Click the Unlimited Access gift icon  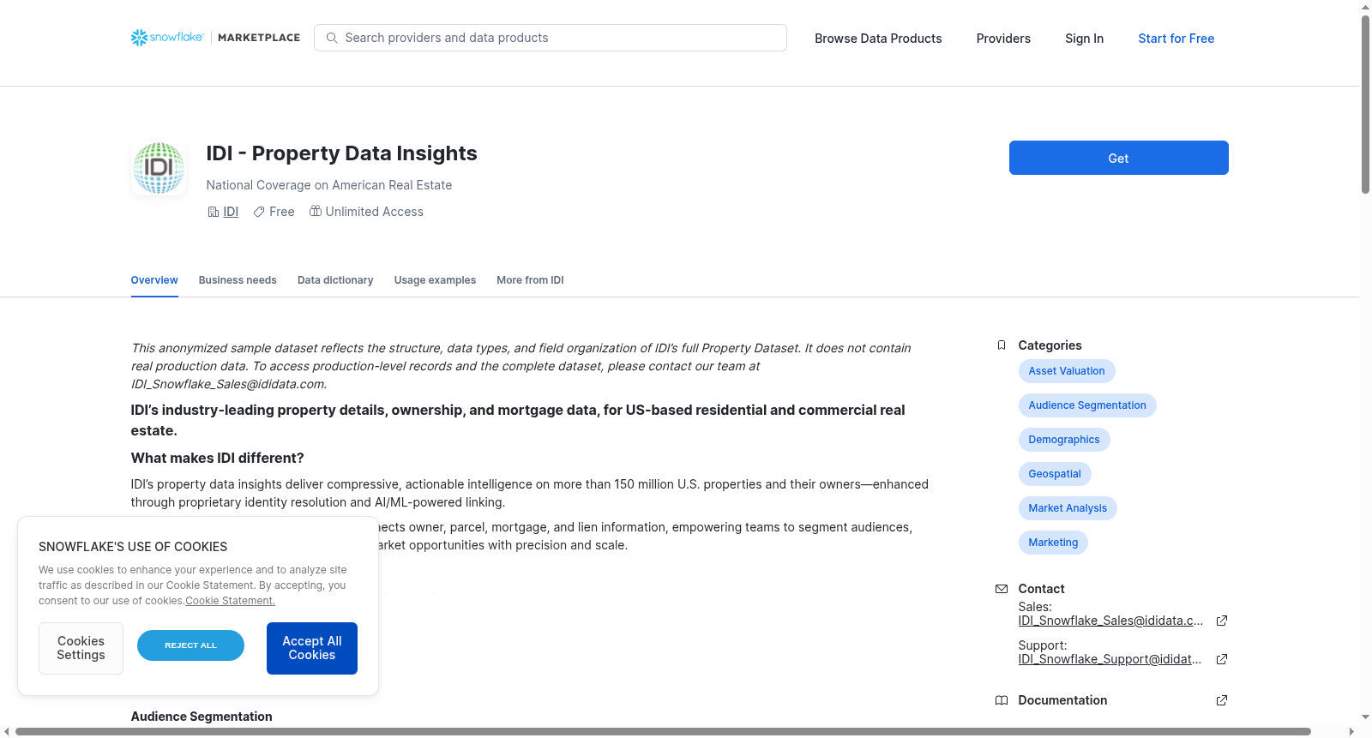coord(316,211)
